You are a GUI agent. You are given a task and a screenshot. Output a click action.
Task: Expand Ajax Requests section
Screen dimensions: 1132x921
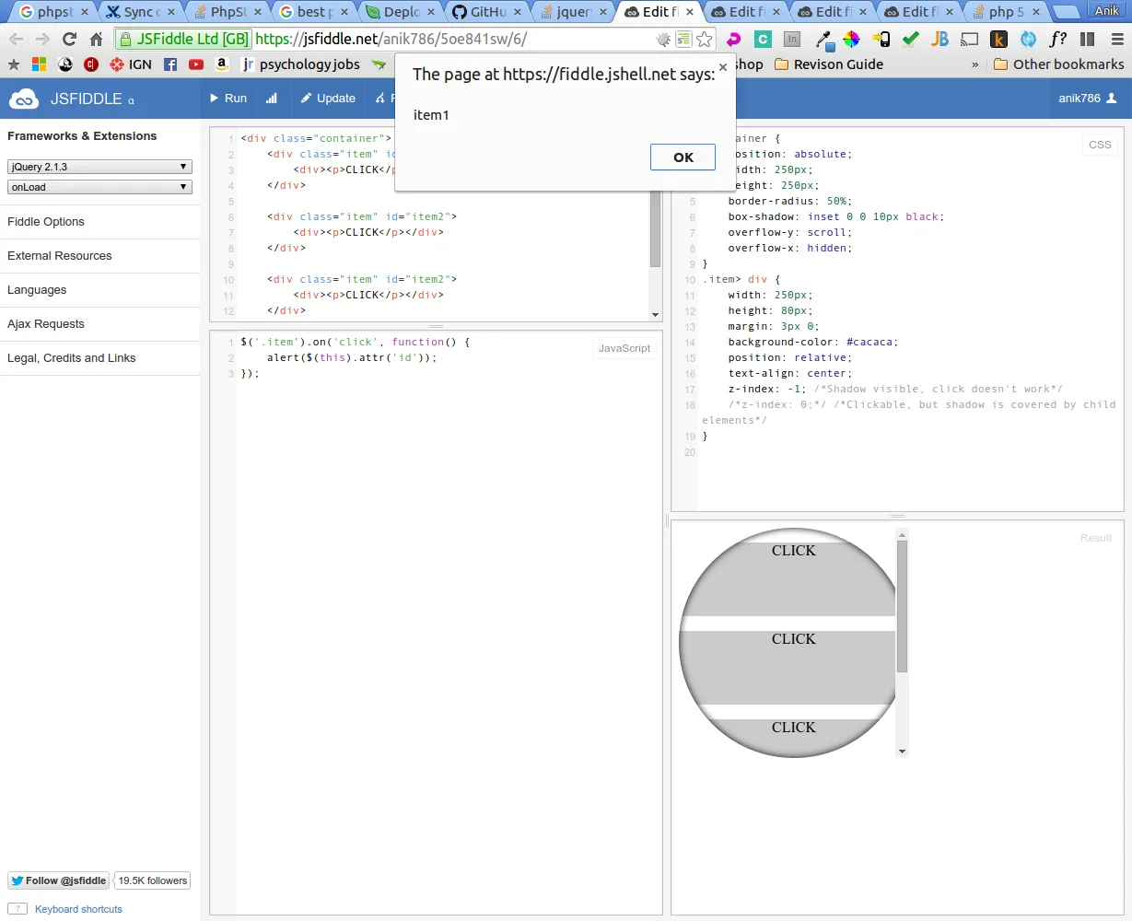click(x=99, y=324)
